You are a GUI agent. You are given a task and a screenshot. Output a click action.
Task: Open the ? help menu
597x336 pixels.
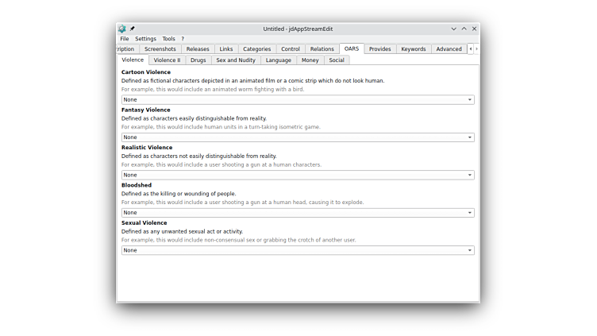click(x=183, y=39)
